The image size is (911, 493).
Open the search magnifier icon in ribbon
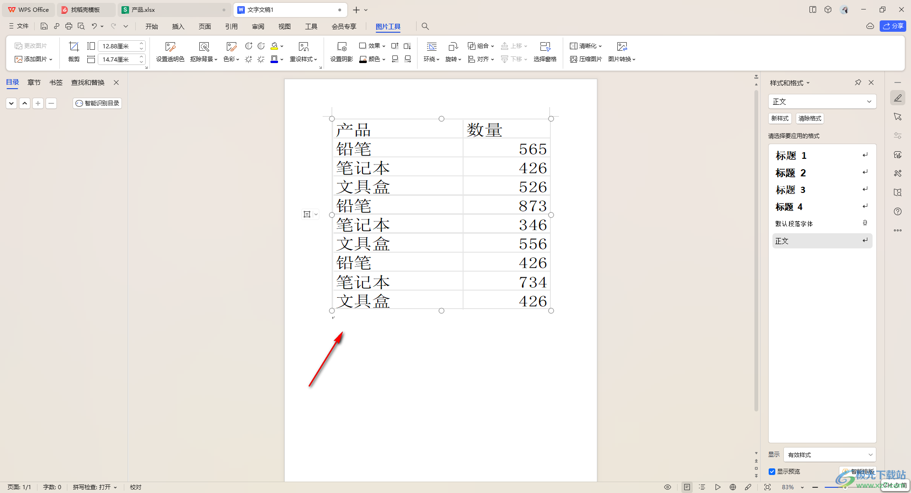pyautogui.click(x=425, y=27)
